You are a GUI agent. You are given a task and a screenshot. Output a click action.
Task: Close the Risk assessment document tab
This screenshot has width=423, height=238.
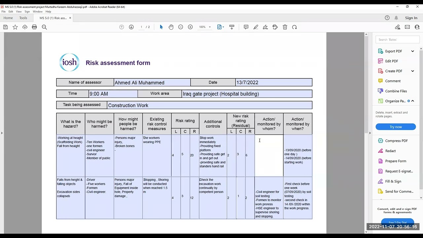click(70, 18)
